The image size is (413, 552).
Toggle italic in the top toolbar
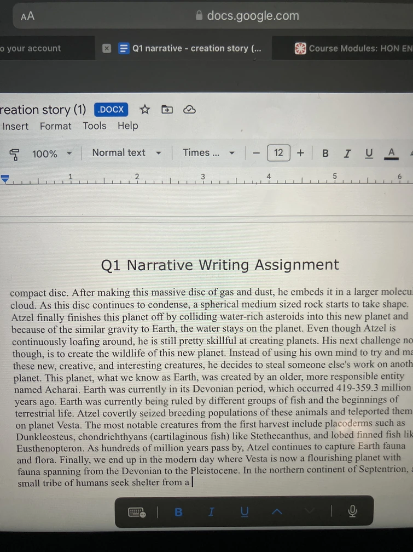point(347,153)
